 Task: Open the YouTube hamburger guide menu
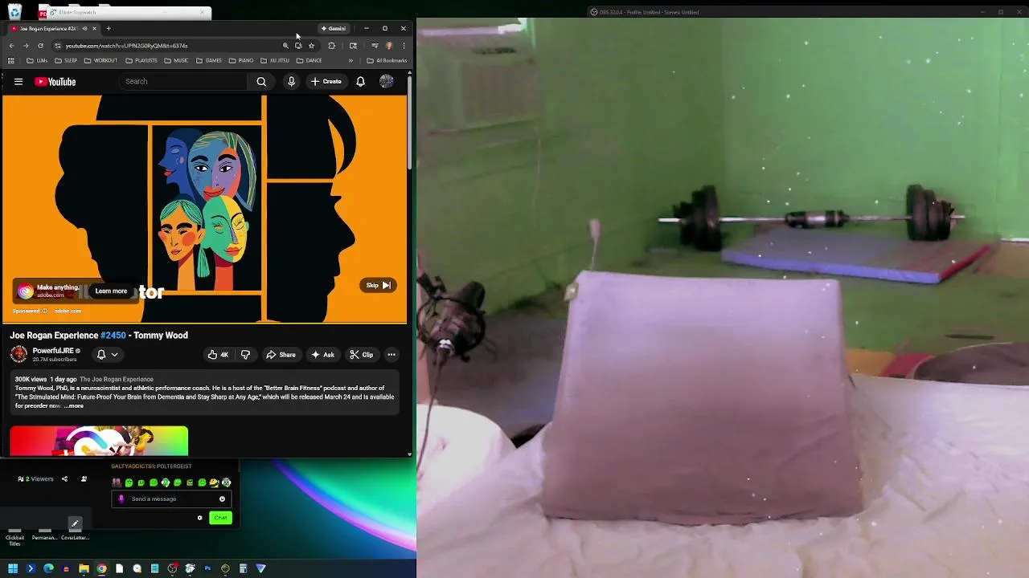pos(18,81)
